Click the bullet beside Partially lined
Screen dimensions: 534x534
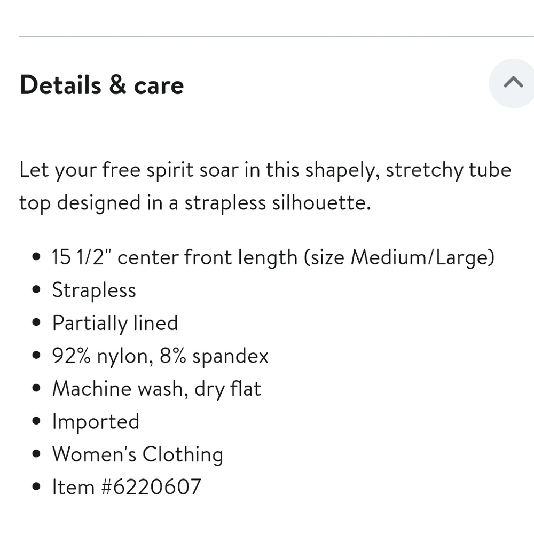coord(36,323)
